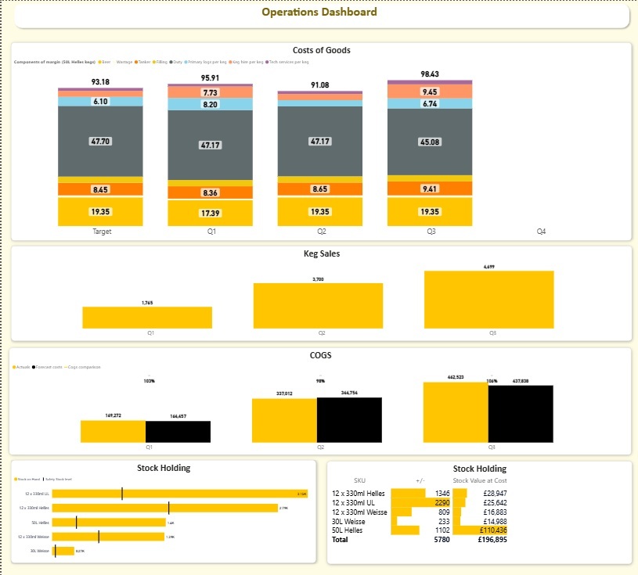
Task: Click the 106% comparison label in COGS Q3
Action: point(492,381)
